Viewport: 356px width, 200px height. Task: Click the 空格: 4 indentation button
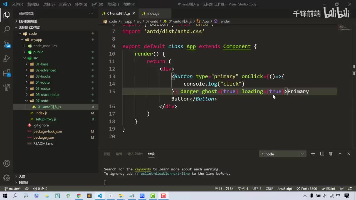pyautogui.click(x=243, y=189)
